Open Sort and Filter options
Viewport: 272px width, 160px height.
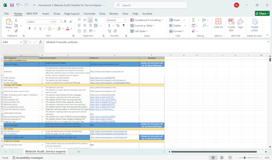click(x=204, y=20)
